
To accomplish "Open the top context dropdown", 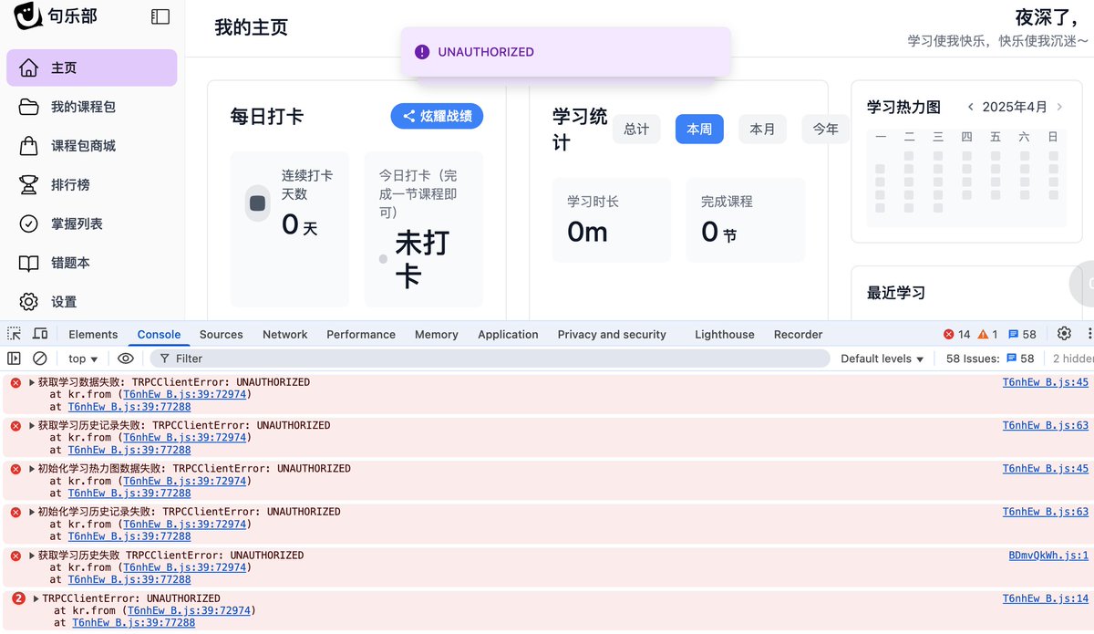I will coord(83,359).
